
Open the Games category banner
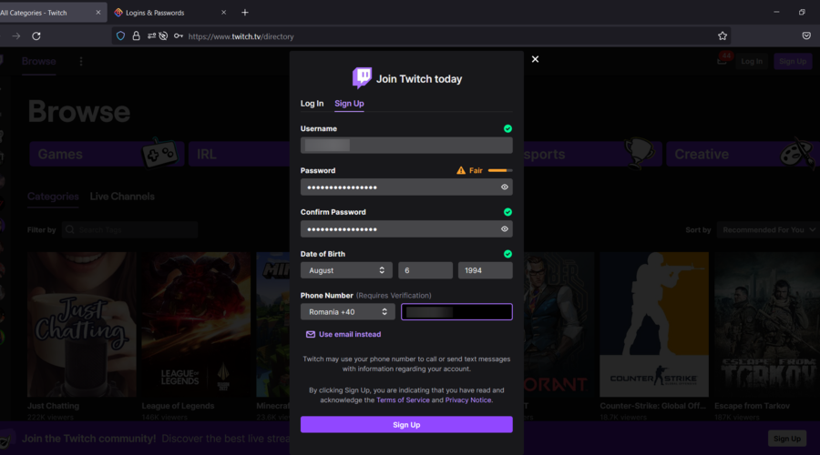(107, 154)
